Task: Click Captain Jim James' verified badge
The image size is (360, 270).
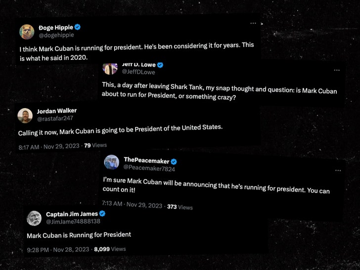Action: pos(102,214)
